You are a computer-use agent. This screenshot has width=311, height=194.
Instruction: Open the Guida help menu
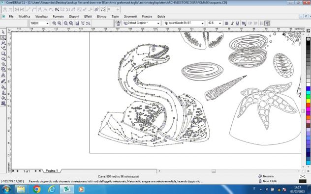click(x=161, y=16)
